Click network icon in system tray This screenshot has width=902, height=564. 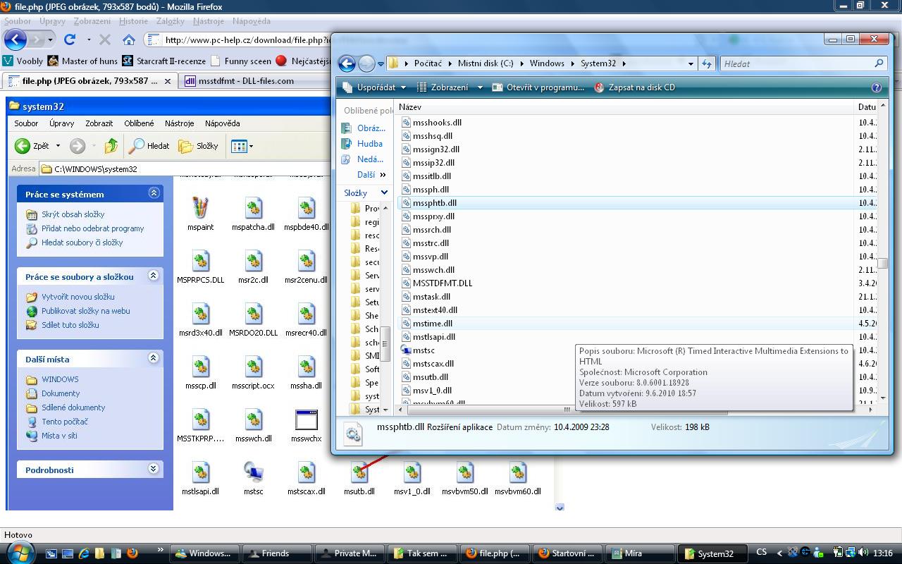851,553
